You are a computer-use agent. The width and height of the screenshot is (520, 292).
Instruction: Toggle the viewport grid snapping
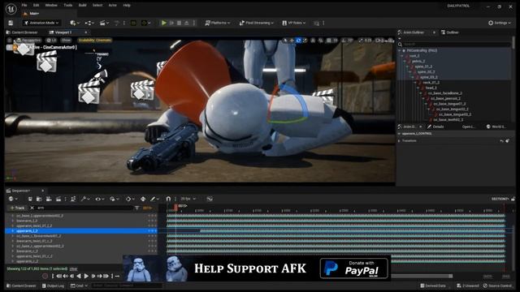[329, 41]
